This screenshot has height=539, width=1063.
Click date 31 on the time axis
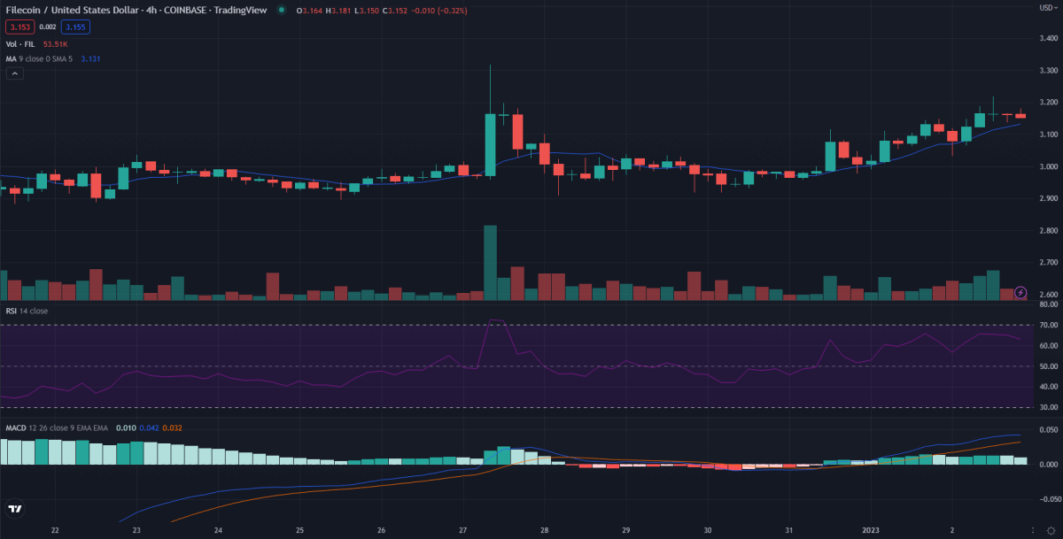pos(789,530)
